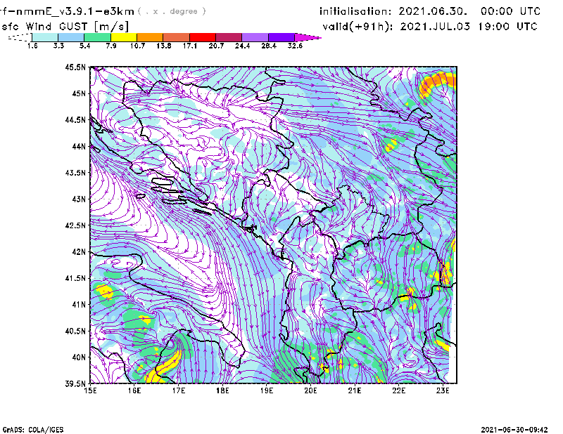
Task: Click legend value '1.6'
Action: click(32, 46)
